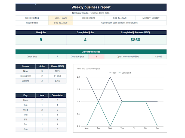Click the Waiting status row label

pos(26,81)
